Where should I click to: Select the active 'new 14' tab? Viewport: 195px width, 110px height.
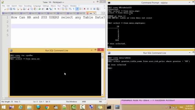[91, 13]
